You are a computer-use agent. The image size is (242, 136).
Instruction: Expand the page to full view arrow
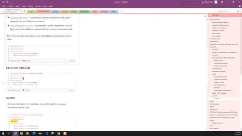pos(206,16)
